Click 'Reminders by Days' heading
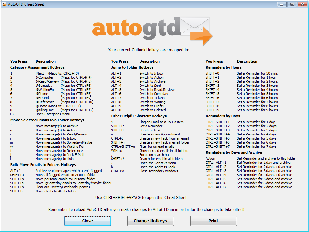The image size is (309, 232). click(223, 116)
